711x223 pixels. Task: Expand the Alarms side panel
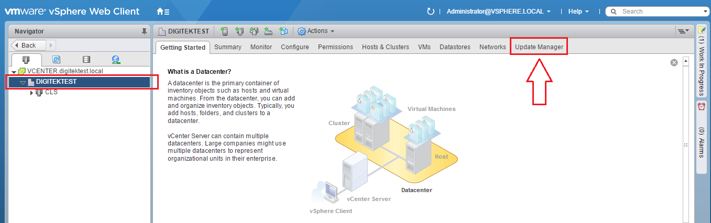tap(702, 136)
